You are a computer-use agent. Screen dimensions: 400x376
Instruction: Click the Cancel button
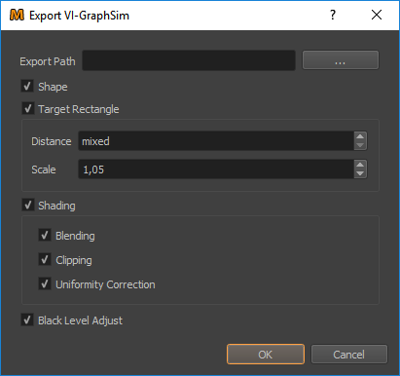[349, 355]
